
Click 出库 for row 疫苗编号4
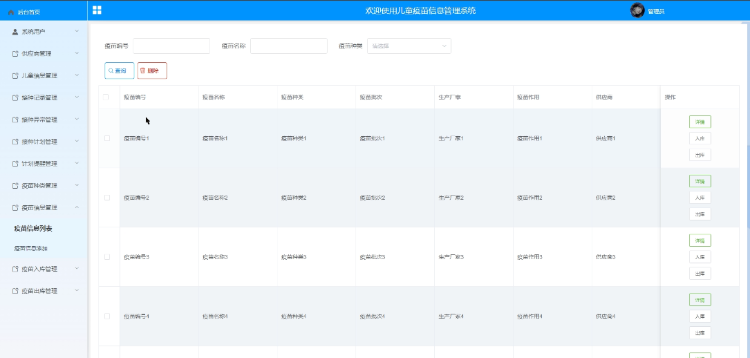click(700, 332)
